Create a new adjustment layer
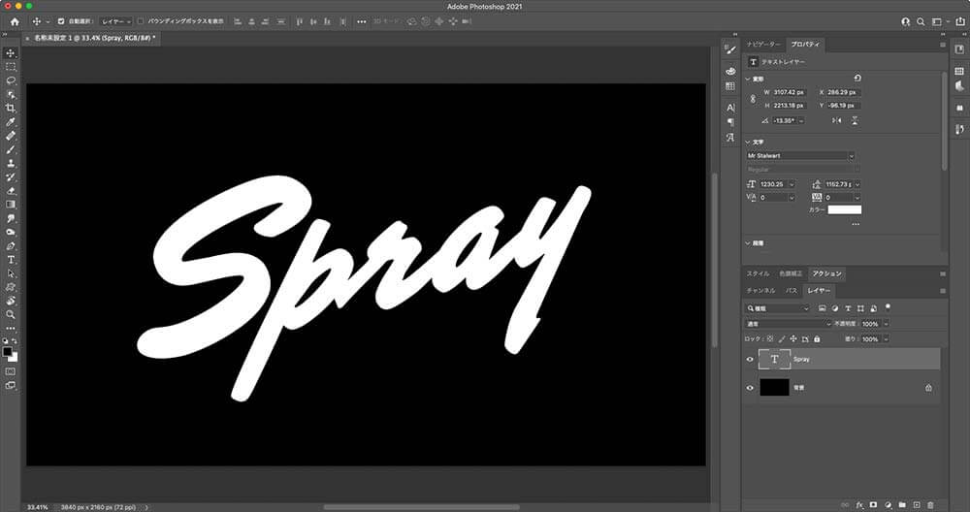This screenshot has width=970, height=512. [x=889, y=505]
